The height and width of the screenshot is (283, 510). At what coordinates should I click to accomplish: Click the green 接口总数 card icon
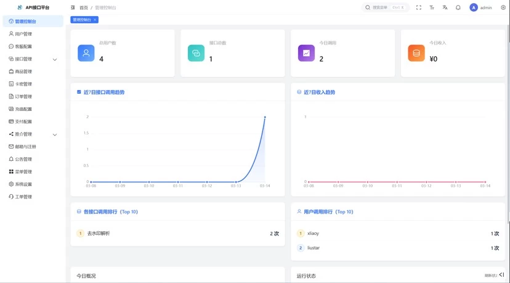[x=196, y=53]
